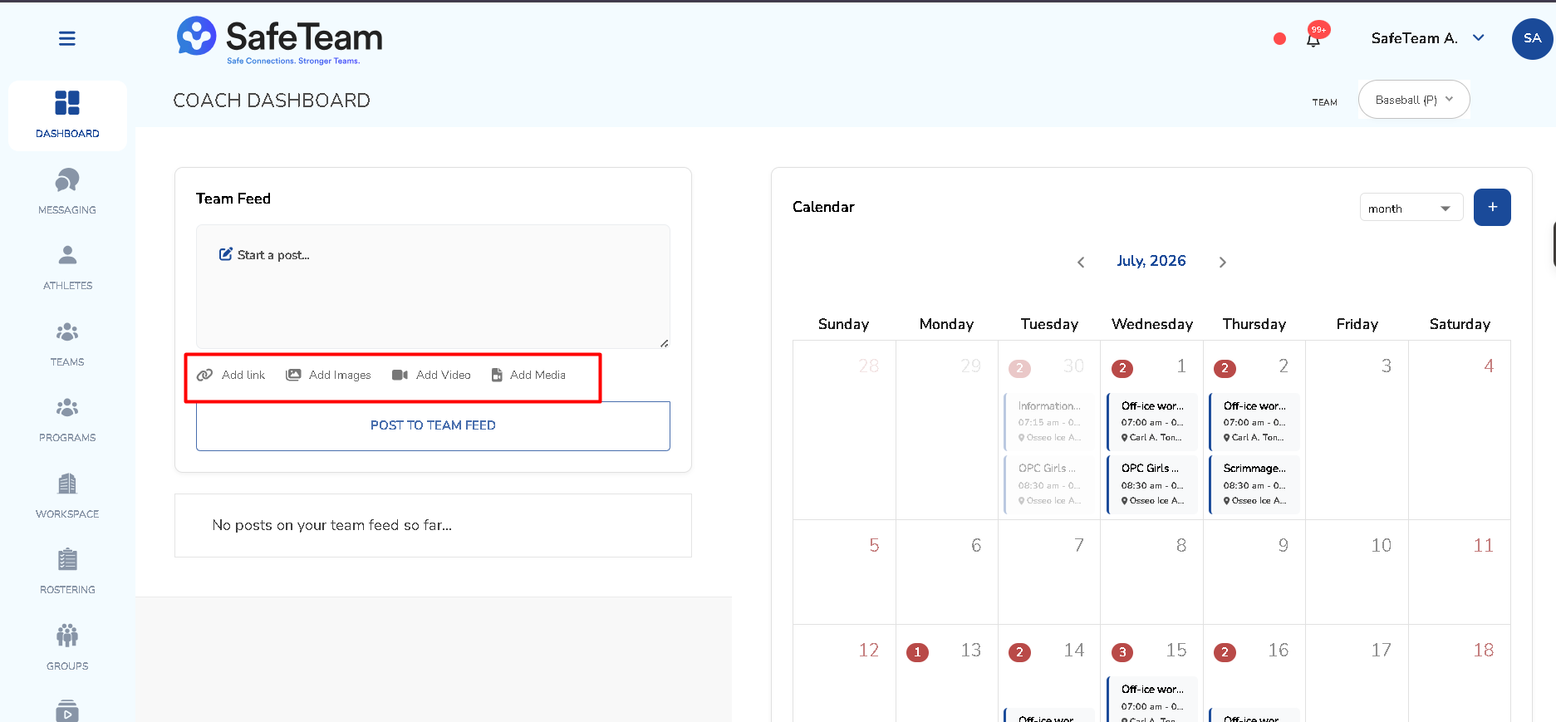Click the event count badge on July 16
This screenshot has height=722, width=1556.
(1225, 652)
